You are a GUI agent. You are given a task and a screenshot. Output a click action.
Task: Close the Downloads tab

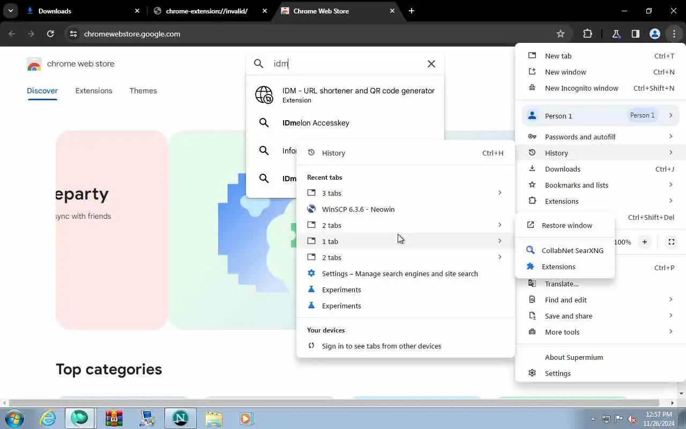(137, 11)
